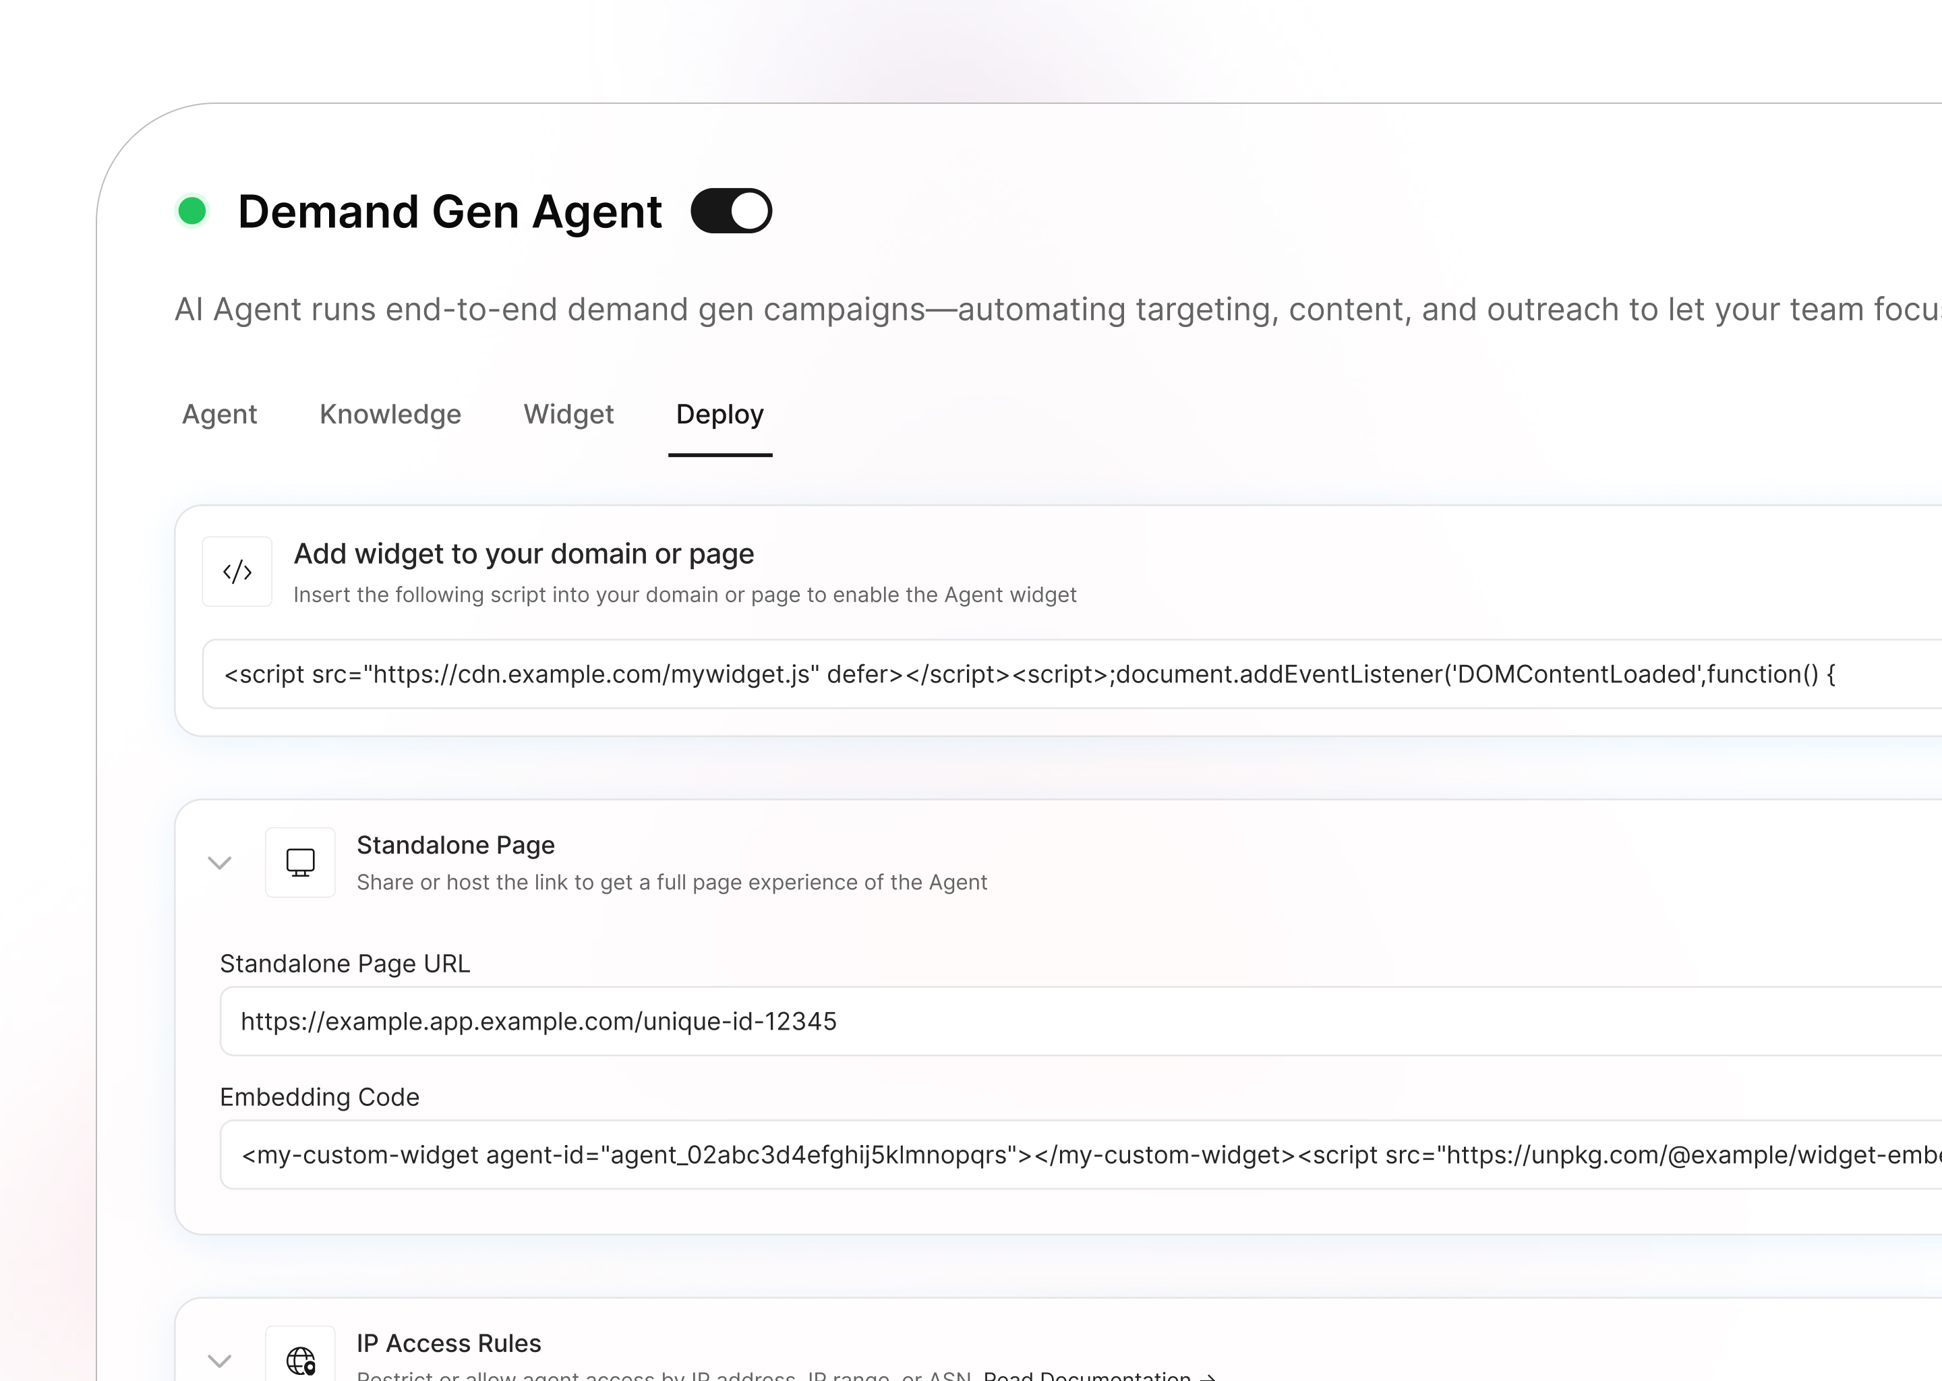Collapse the Standalone Page section chevron

pos(219,863)
